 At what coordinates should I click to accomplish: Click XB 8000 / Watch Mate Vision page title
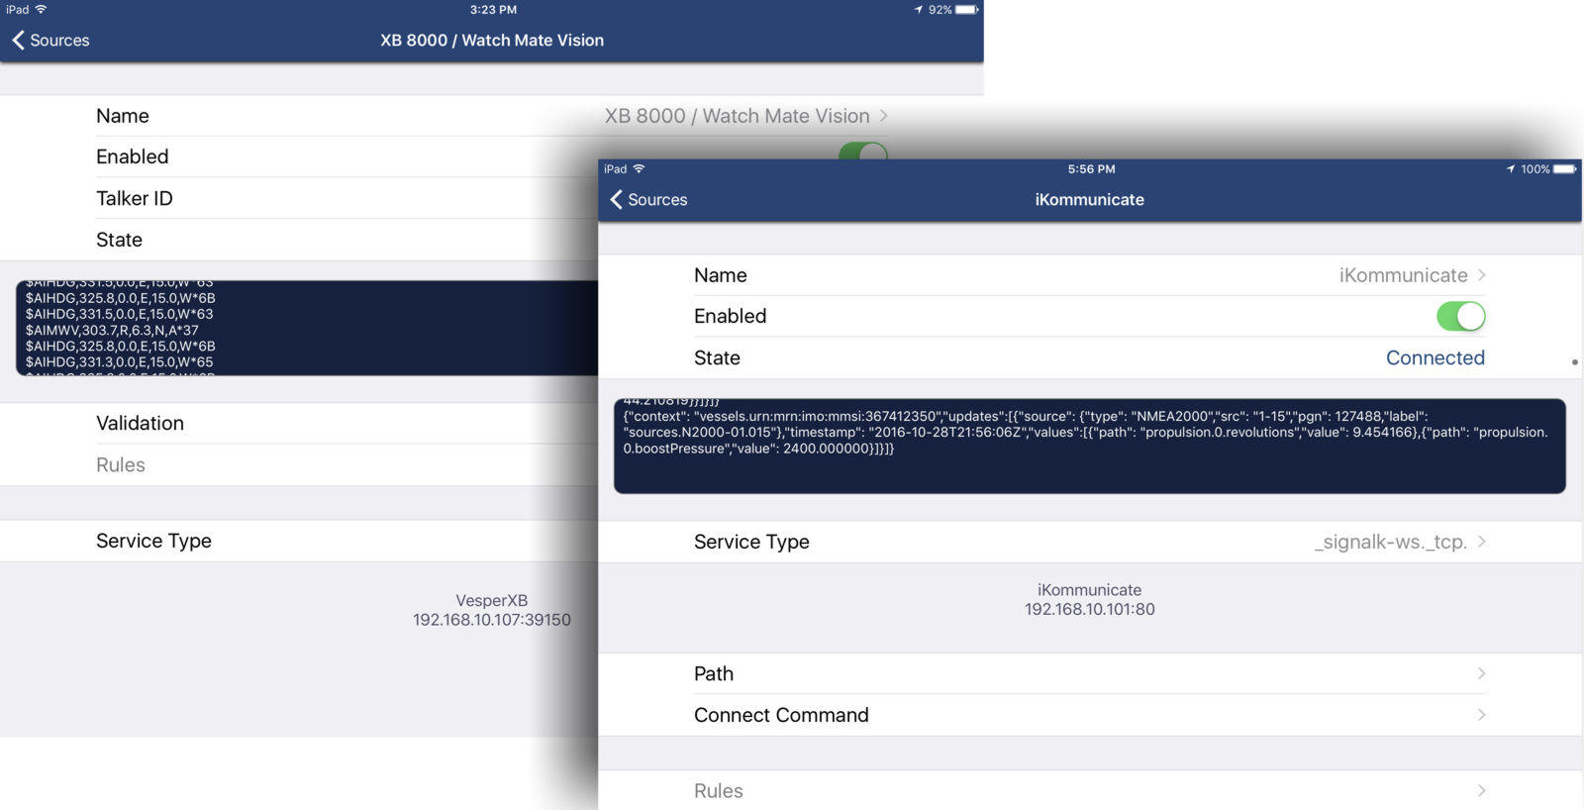point(492,41)
